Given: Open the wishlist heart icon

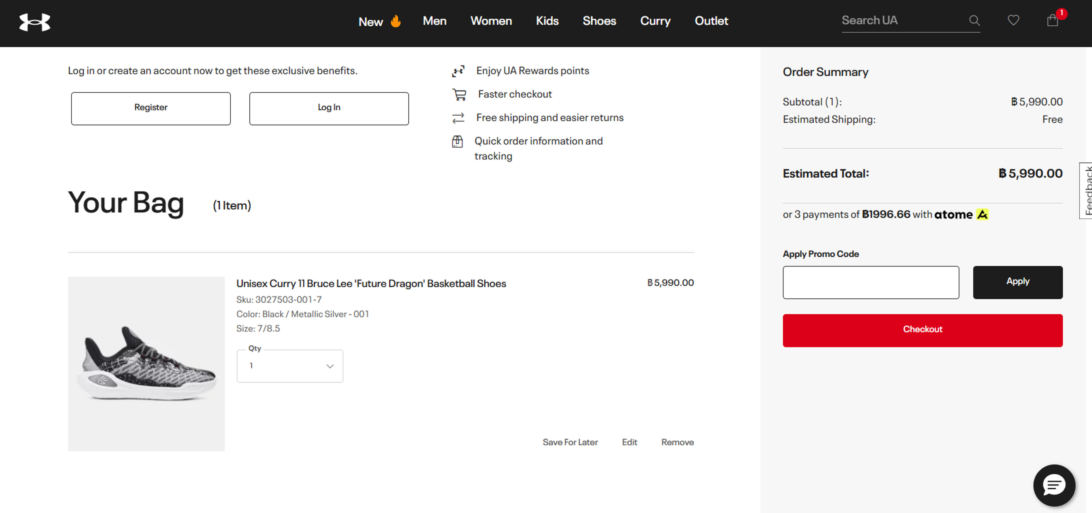Looking at the screenshot, I should tap(1013, 20).
